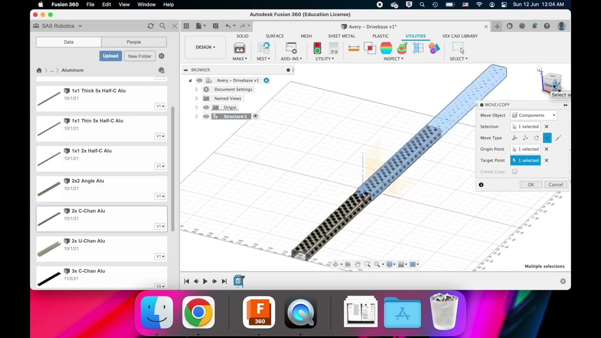The image size is (601, 338).
Task: Search the data panel
Action: (162, 26)
